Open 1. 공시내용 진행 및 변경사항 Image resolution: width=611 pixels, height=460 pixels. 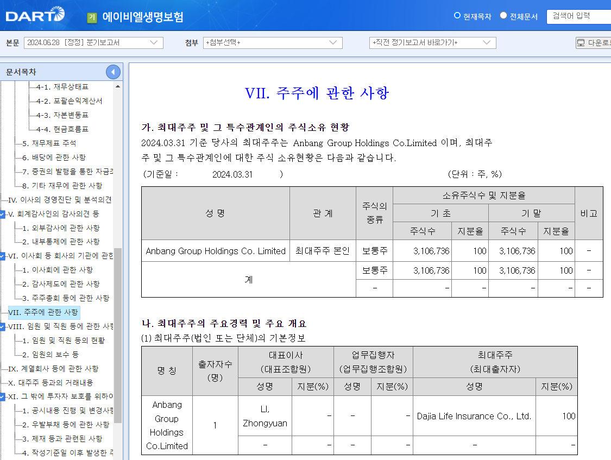click(68, 411)
